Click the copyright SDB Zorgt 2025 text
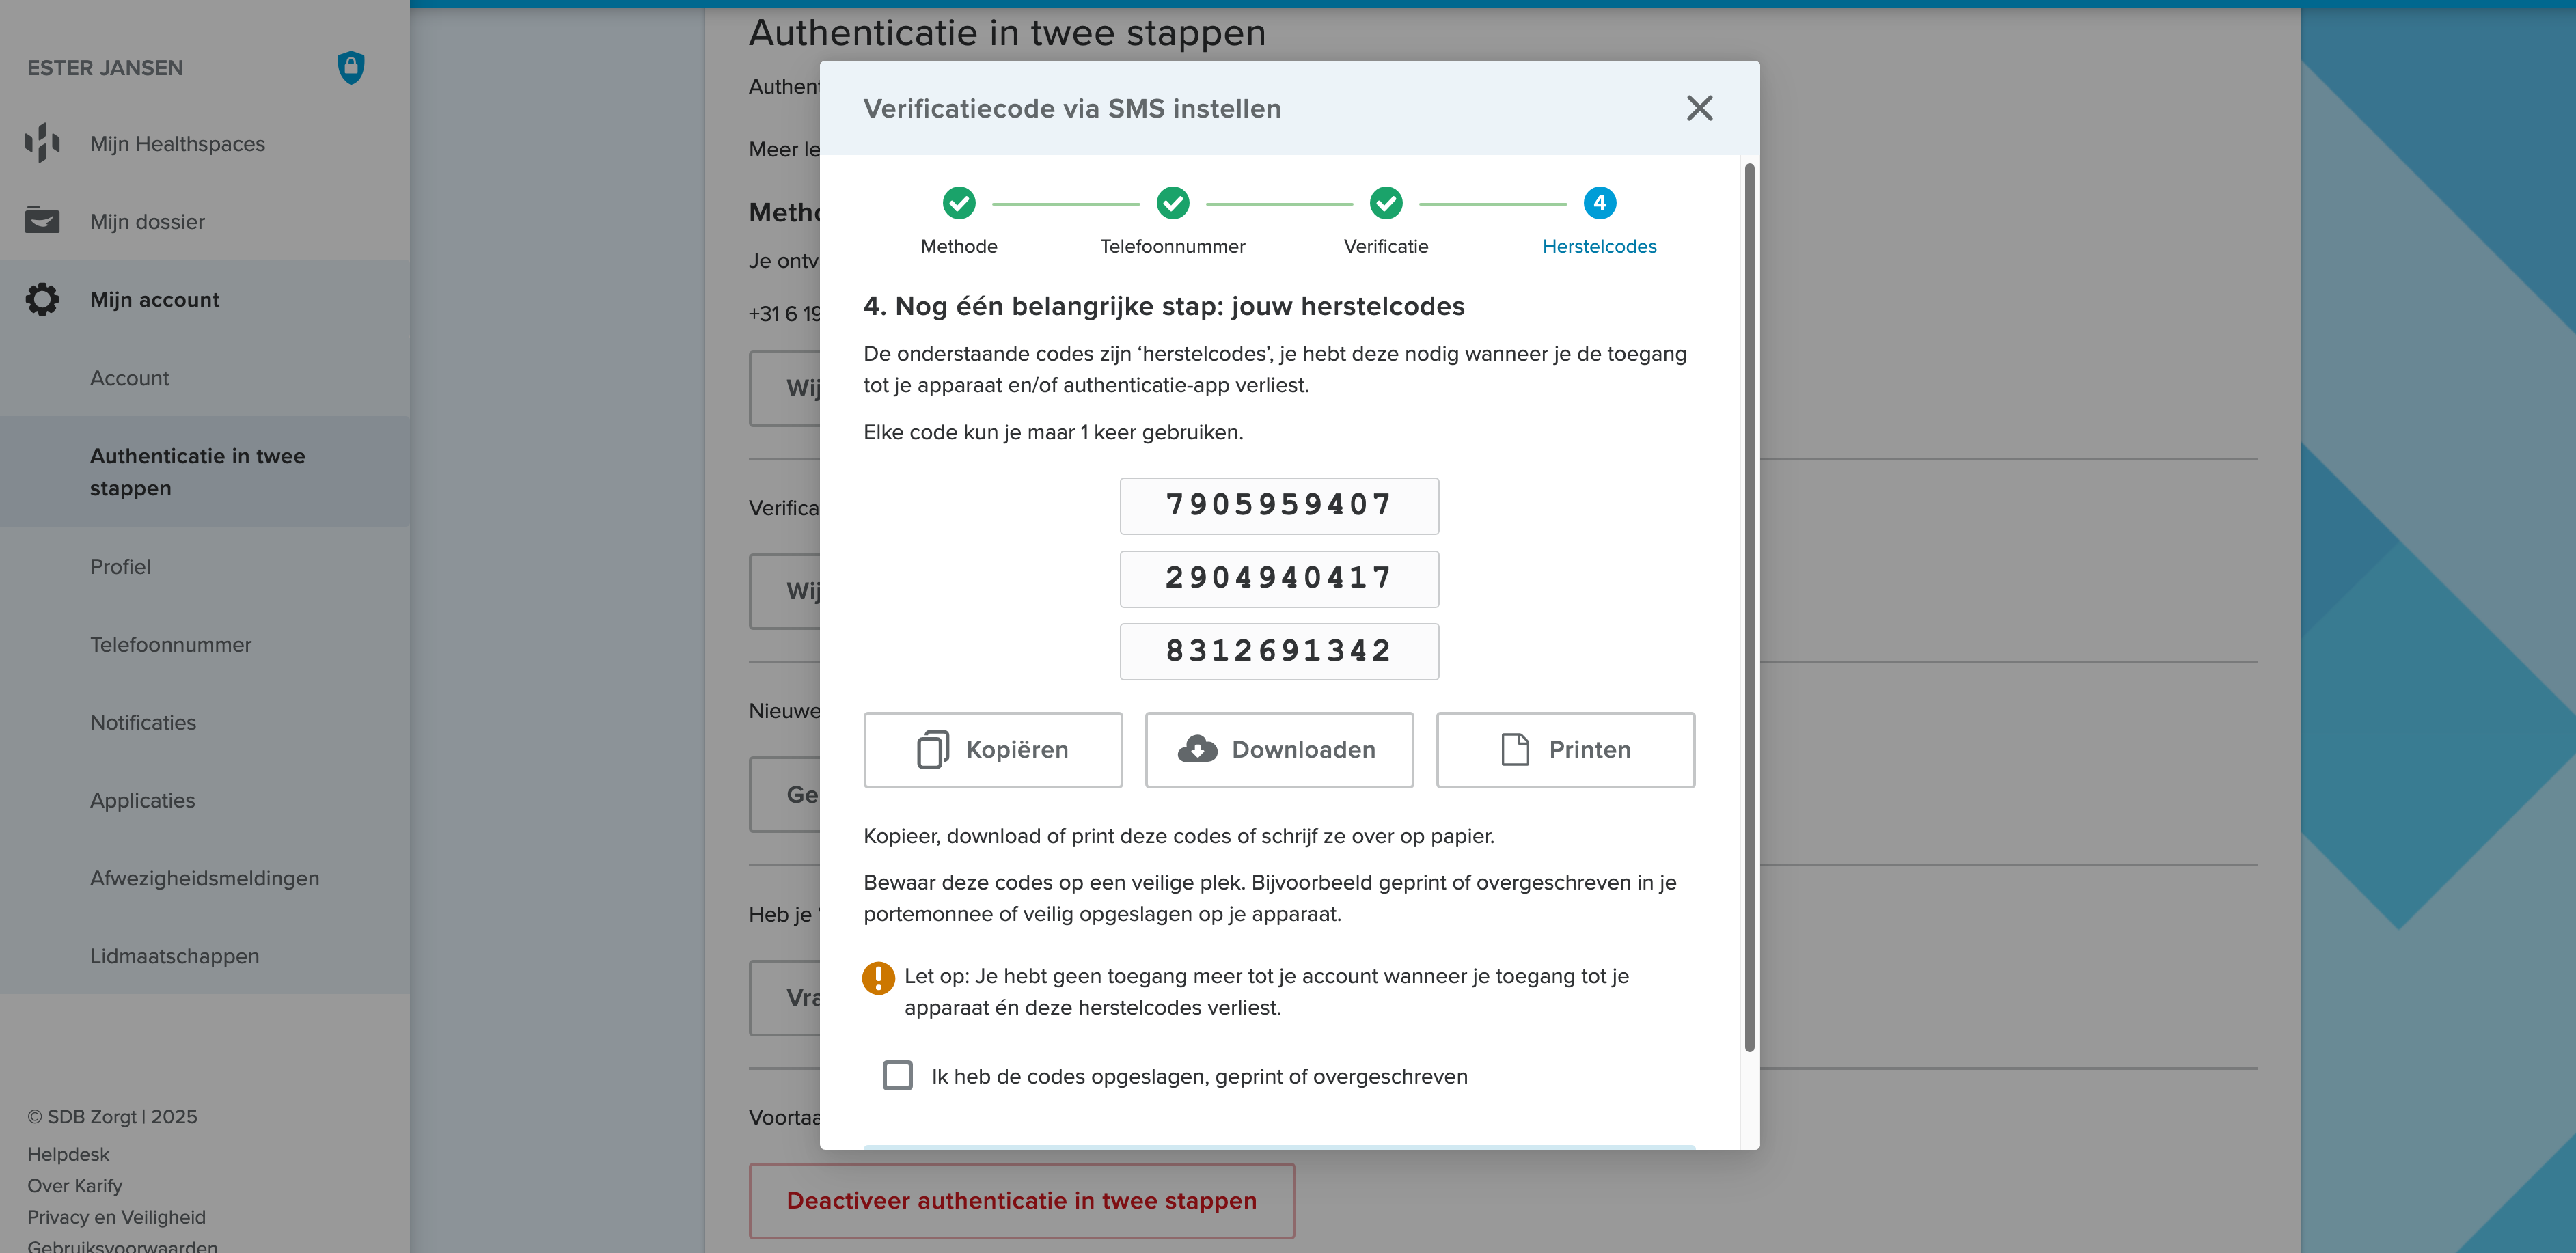Screen dimensions: 2576x1253 pos(112,1116)
